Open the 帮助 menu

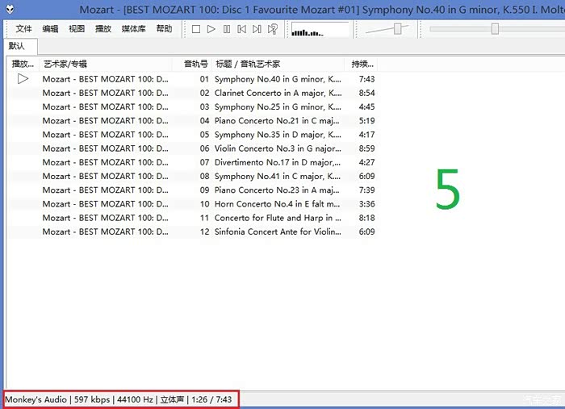164,29
